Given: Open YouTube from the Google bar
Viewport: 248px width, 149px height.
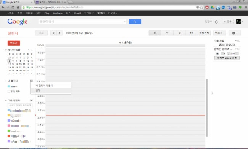Looking at the screenshot, I should pos(58,13).
